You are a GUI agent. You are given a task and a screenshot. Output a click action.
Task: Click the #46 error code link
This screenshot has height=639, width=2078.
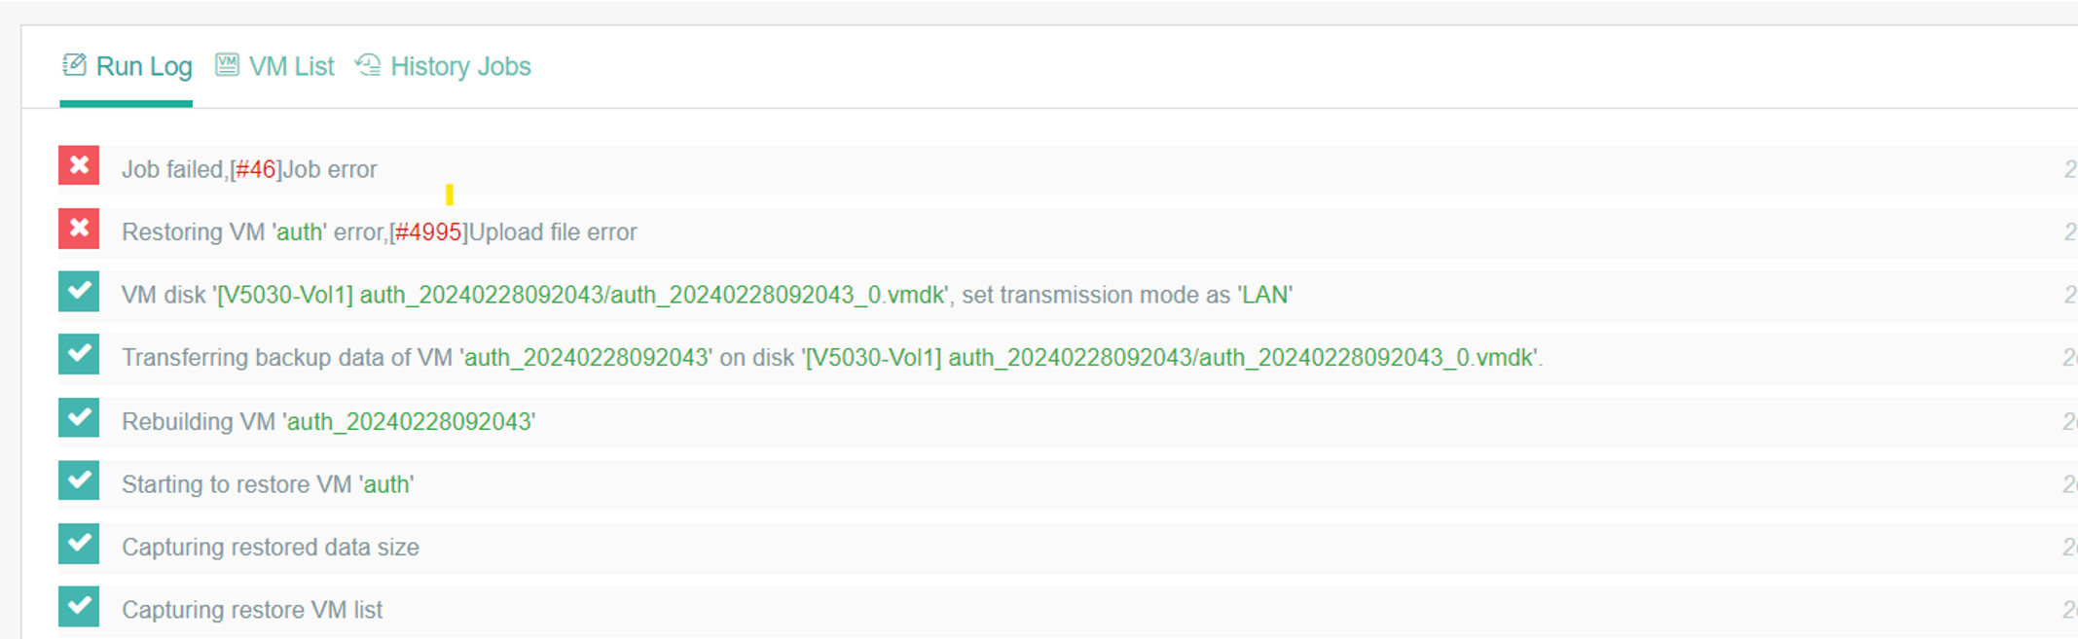click(256, 169)
